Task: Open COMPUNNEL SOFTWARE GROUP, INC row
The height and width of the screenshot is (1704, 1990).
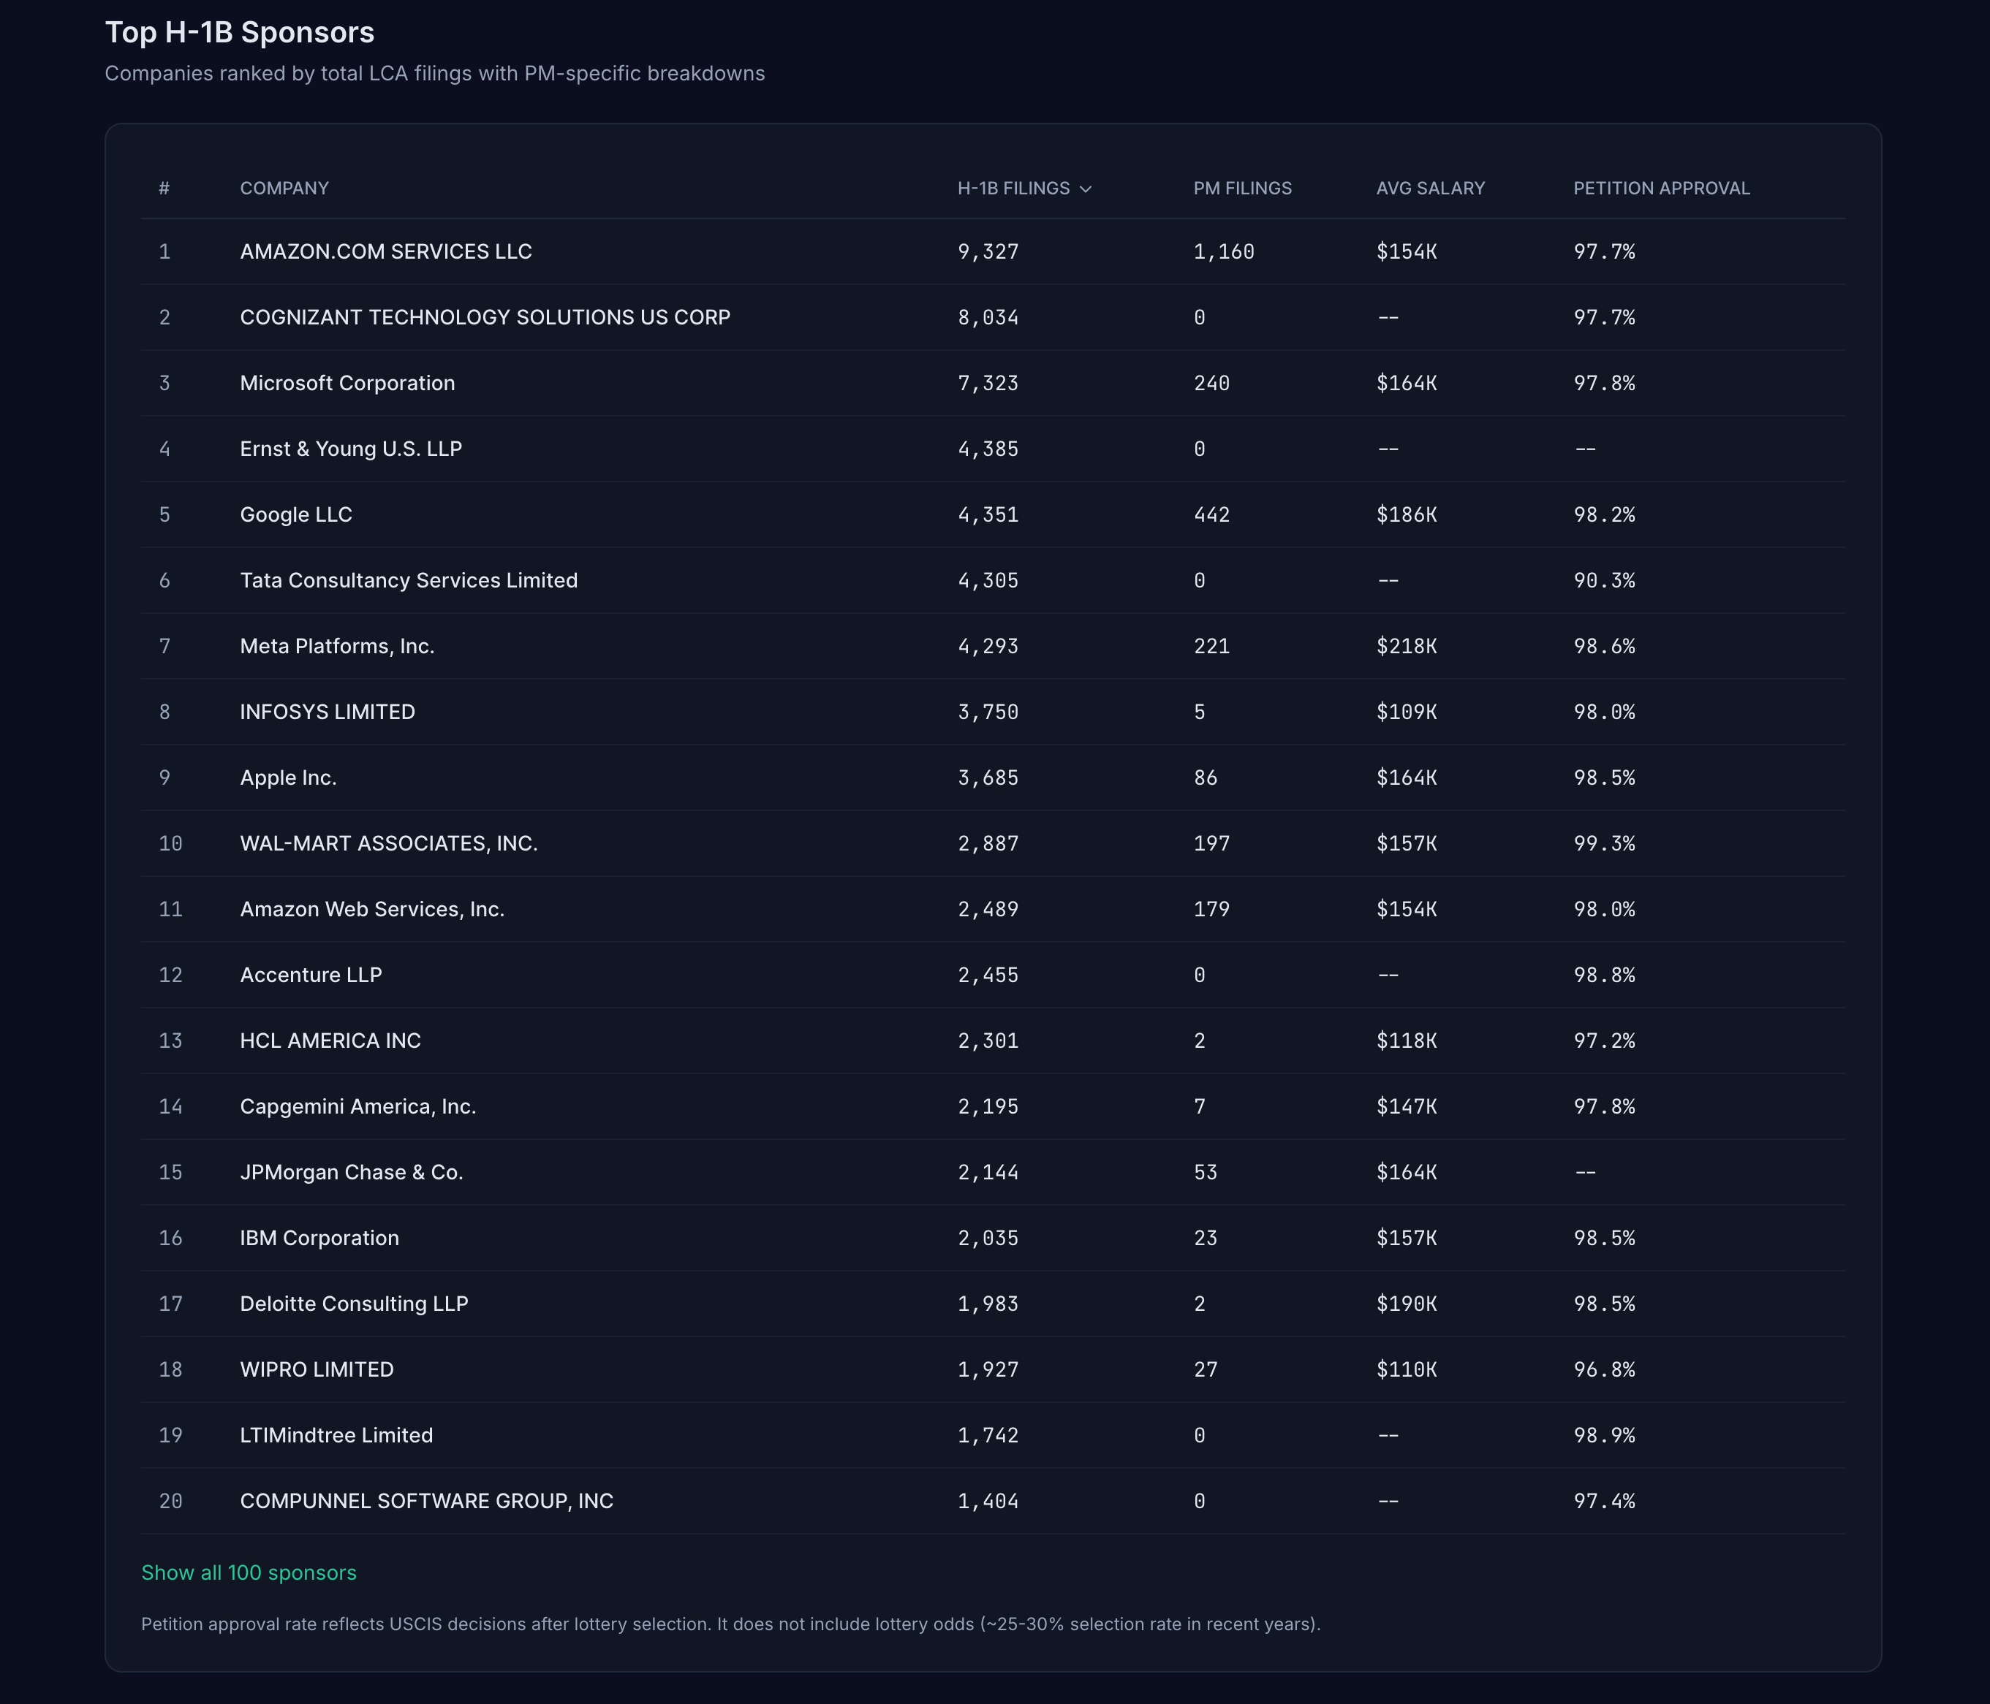Action: coord(426,1502)
